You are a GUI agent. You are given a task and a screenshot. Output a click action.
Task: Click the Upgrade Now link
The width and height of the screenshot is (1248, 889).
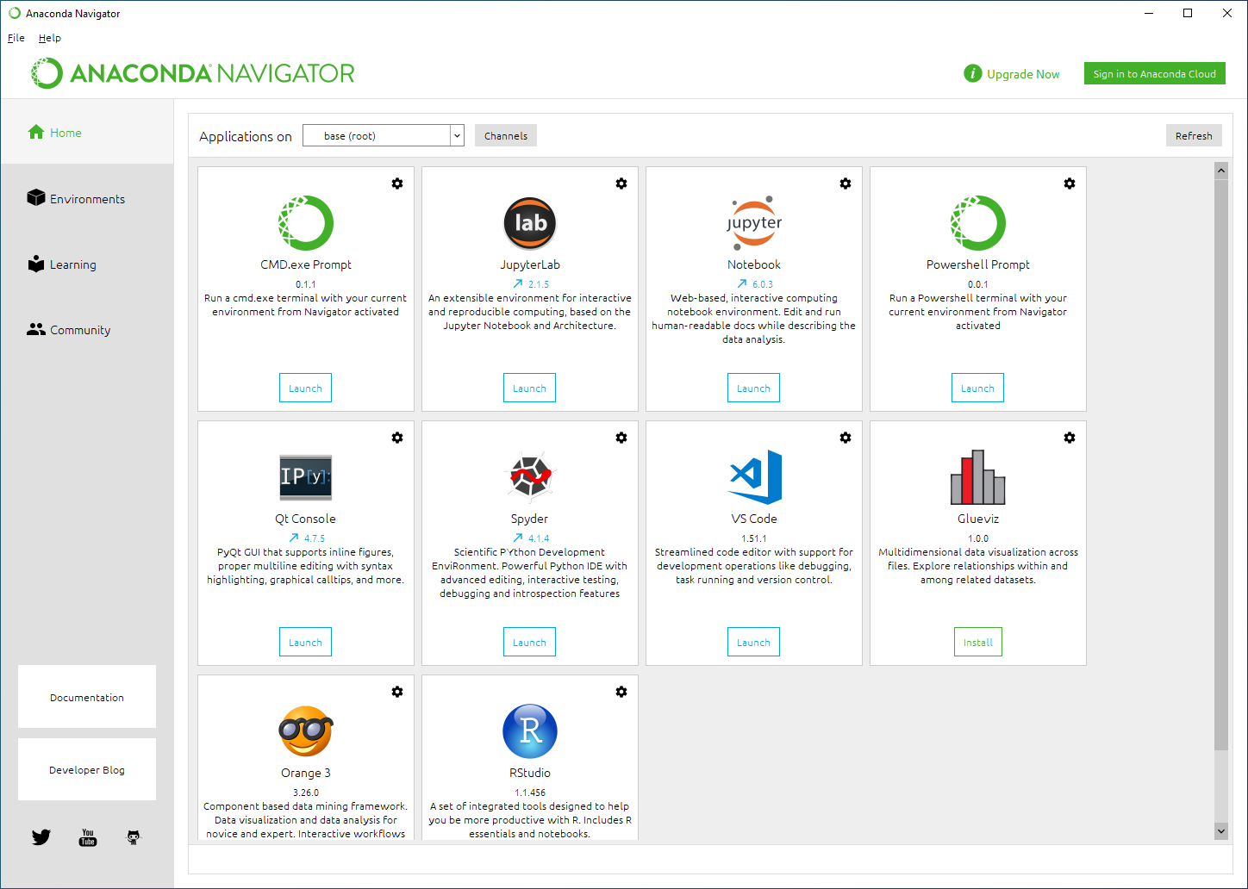tap(1023, 74)
